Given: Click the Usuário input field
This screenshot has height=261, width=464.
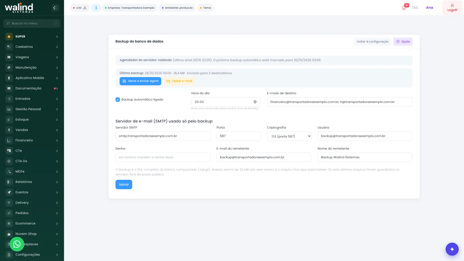Looking at the screenshot, I should (365, 136).
